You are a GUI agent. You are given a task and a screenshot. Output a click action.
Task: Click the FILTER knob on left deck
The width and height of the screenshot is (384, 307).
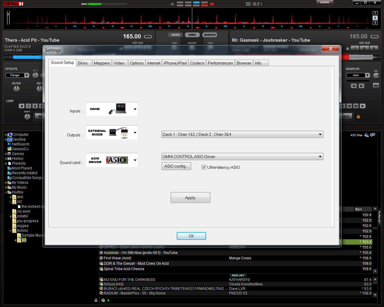[x=16, y=89]
